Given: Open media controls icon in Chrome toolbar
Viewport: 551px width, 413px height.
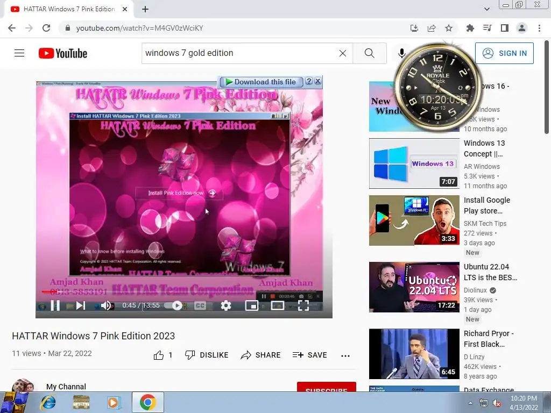Looking at the screenshot, I should pyautogui.click(x=488, y=28).
